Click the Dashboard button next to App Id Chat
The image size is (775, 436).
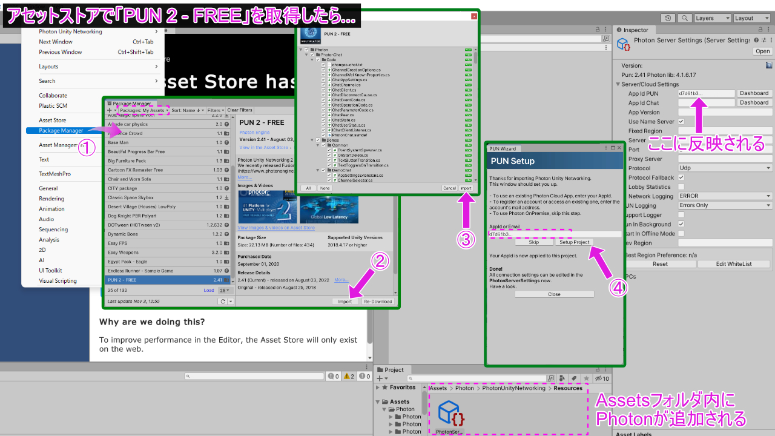pyautogui.click(x=754, y=103)
